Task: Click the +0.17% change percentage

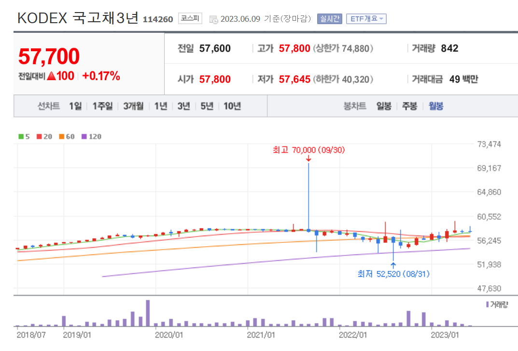Action: [x=101, y=76]
